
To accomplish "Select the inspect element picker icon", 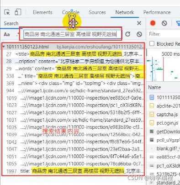I will [7, 12].
